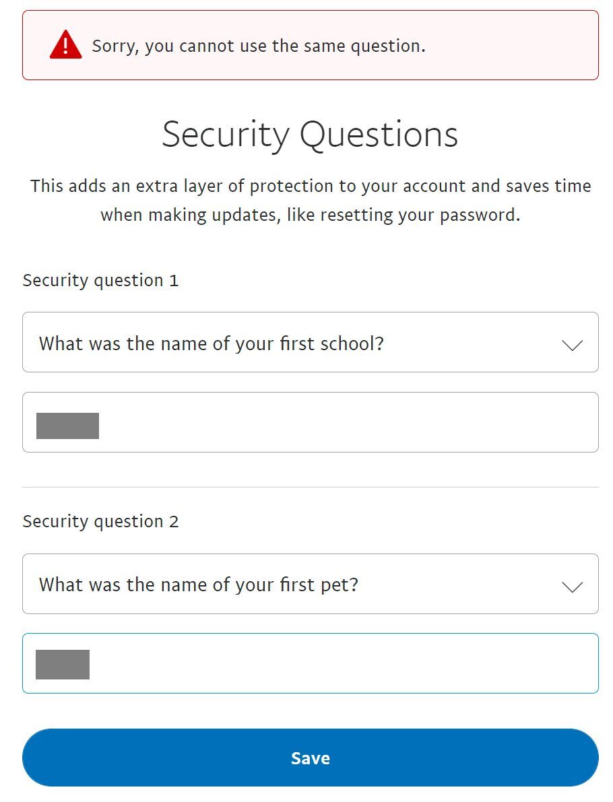Click the chevron arrow beside first pet question
Image resolution: width=613 pixels, height=802 pixels.
click(x=572, y=587)
